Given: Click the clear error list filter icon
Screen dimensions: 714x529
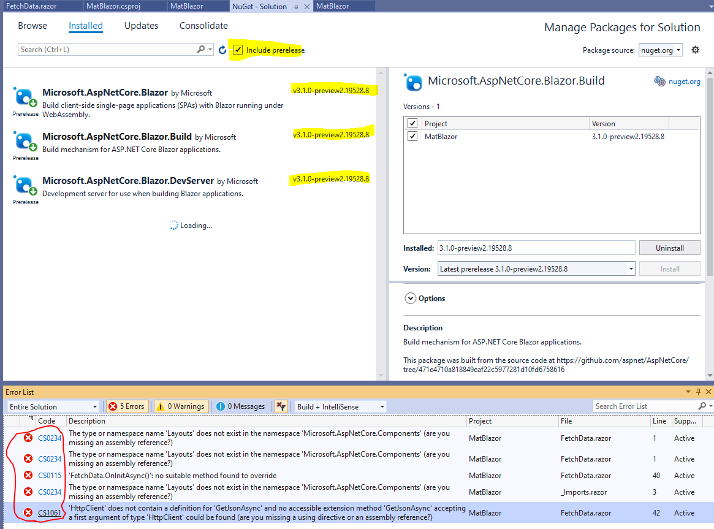Looking at the screenshot, I should tap(281, 406).
